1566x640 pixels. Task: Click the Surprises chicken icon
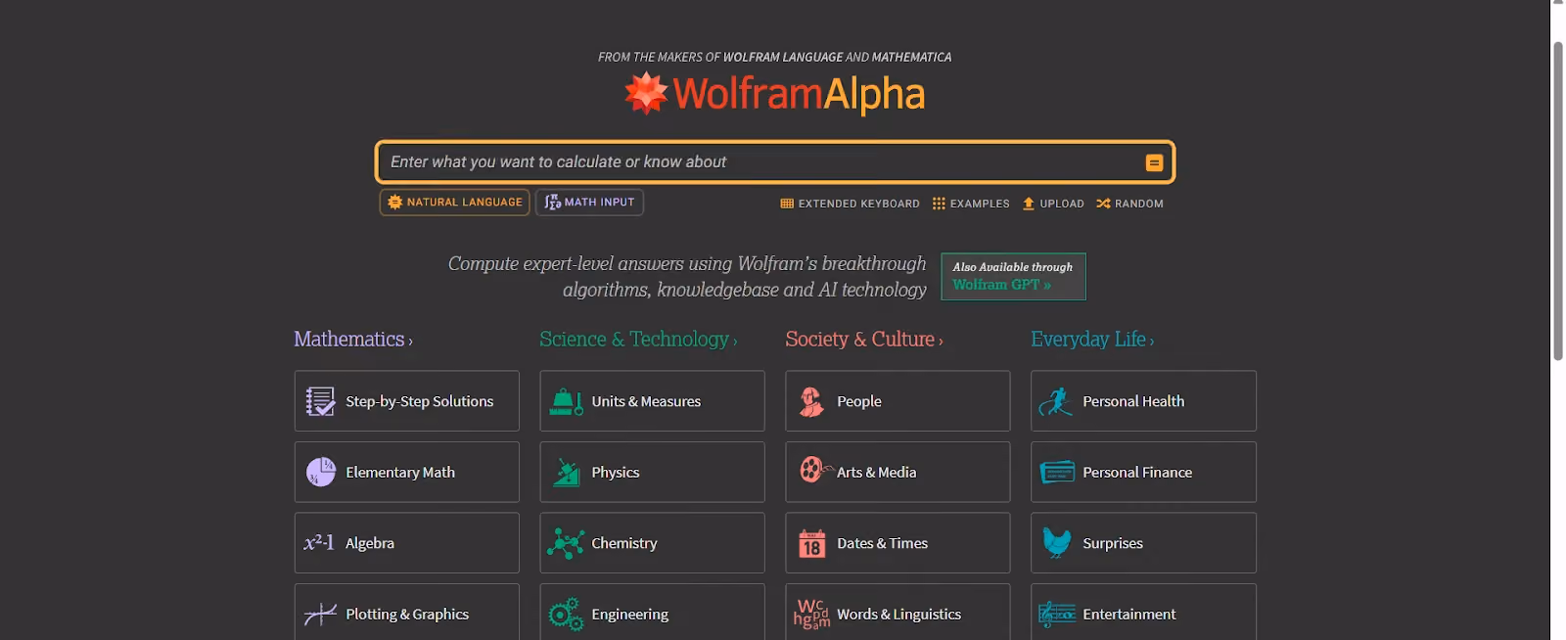[1057, 543]
